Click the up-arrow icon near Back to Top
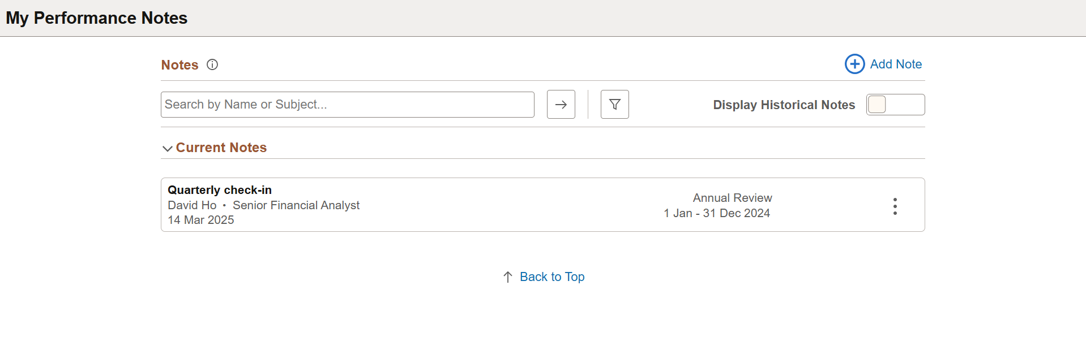 508,277
